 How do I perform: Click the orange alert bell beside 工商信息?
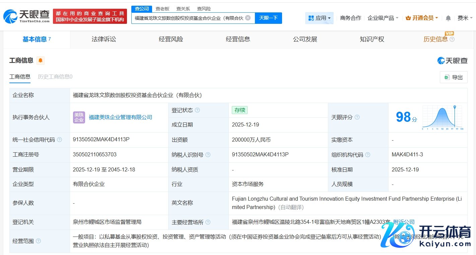point(41,60)
